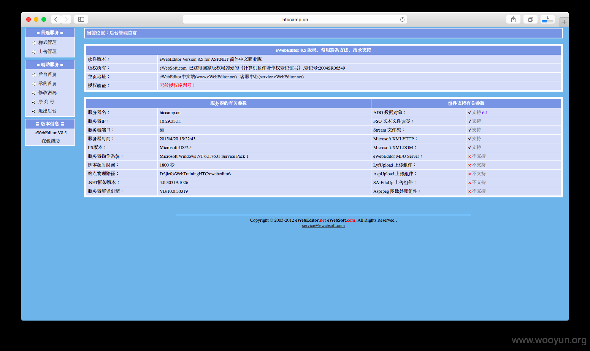Click .NET version 4.0.30319.1026 value
Screen dimensions: 590x351
coord(174,183)
